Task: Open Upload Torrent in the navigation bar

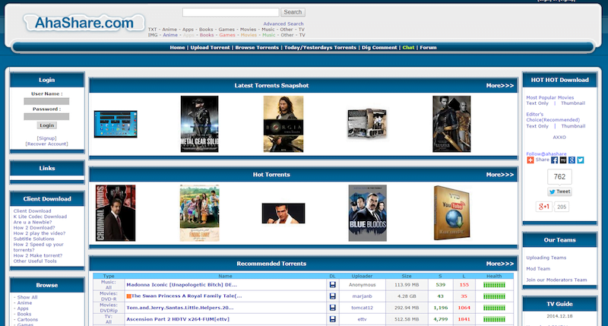Action: pyautogui.click(x=211, y=47)
